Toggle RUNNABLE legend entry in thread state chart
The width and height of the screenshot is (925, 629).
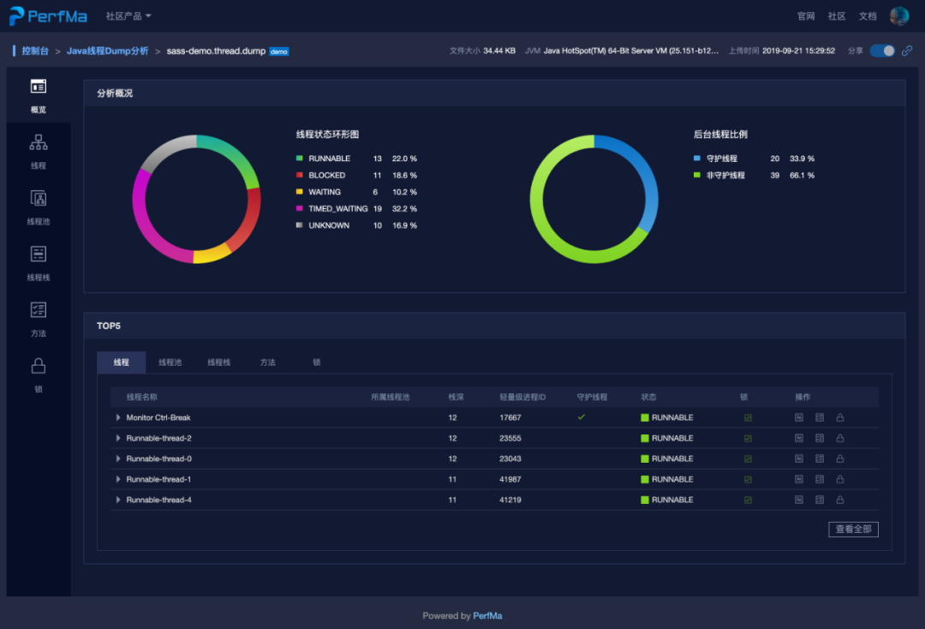355,159
